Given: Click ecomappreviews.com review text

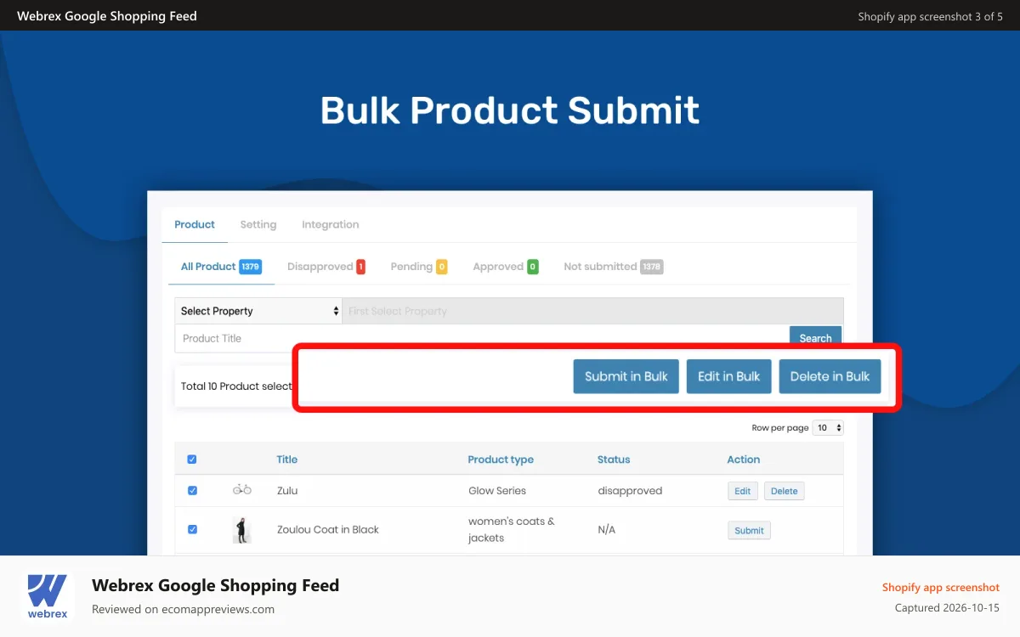Looking at the screenshot, I should pyautogui.click(x=183, y=609).
